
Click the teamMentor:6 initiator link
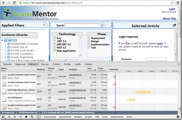(x=75, y=75)
